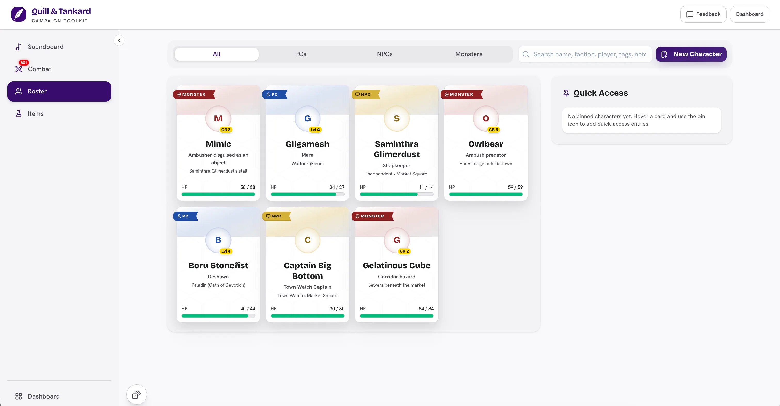
Task: Click the Boru Stonefist HP bar
Action: click(x=218, y=316)
